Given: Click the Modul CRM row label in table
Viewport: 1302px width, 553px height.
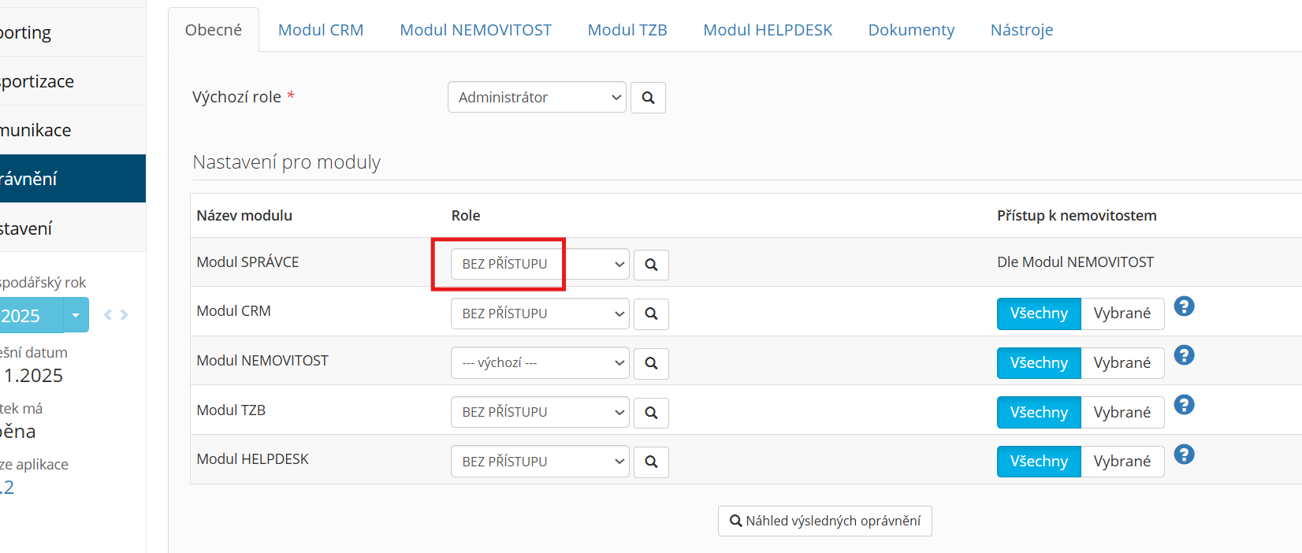Looking at the screenshot, I should tap(233, 310).
